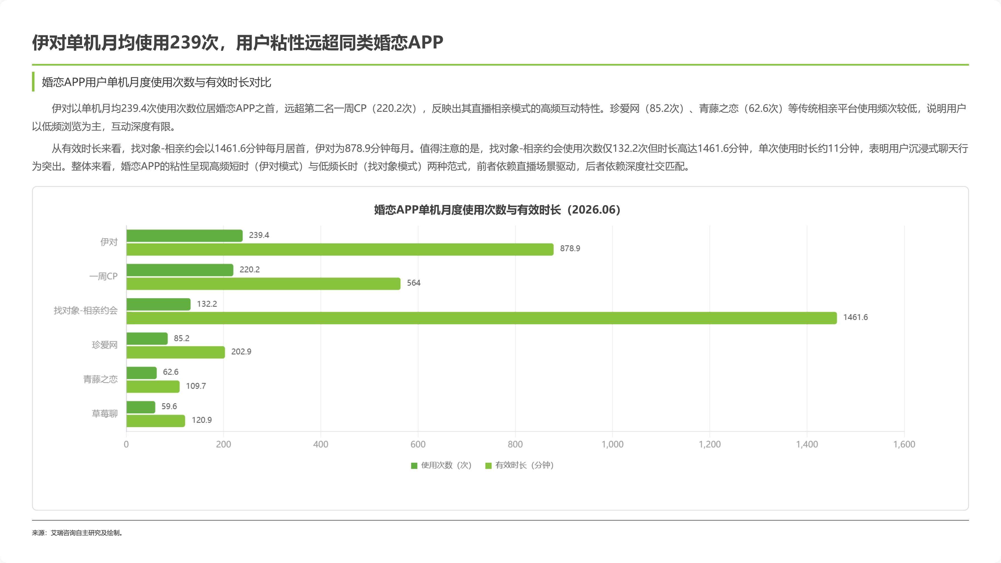Click the 132.2 data label
Screen dimensions: 1001x563
click(207, 304)
